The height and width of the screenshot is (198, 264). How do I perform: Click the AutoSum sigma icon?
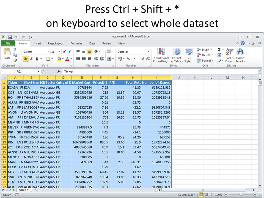tap(219, 50)
